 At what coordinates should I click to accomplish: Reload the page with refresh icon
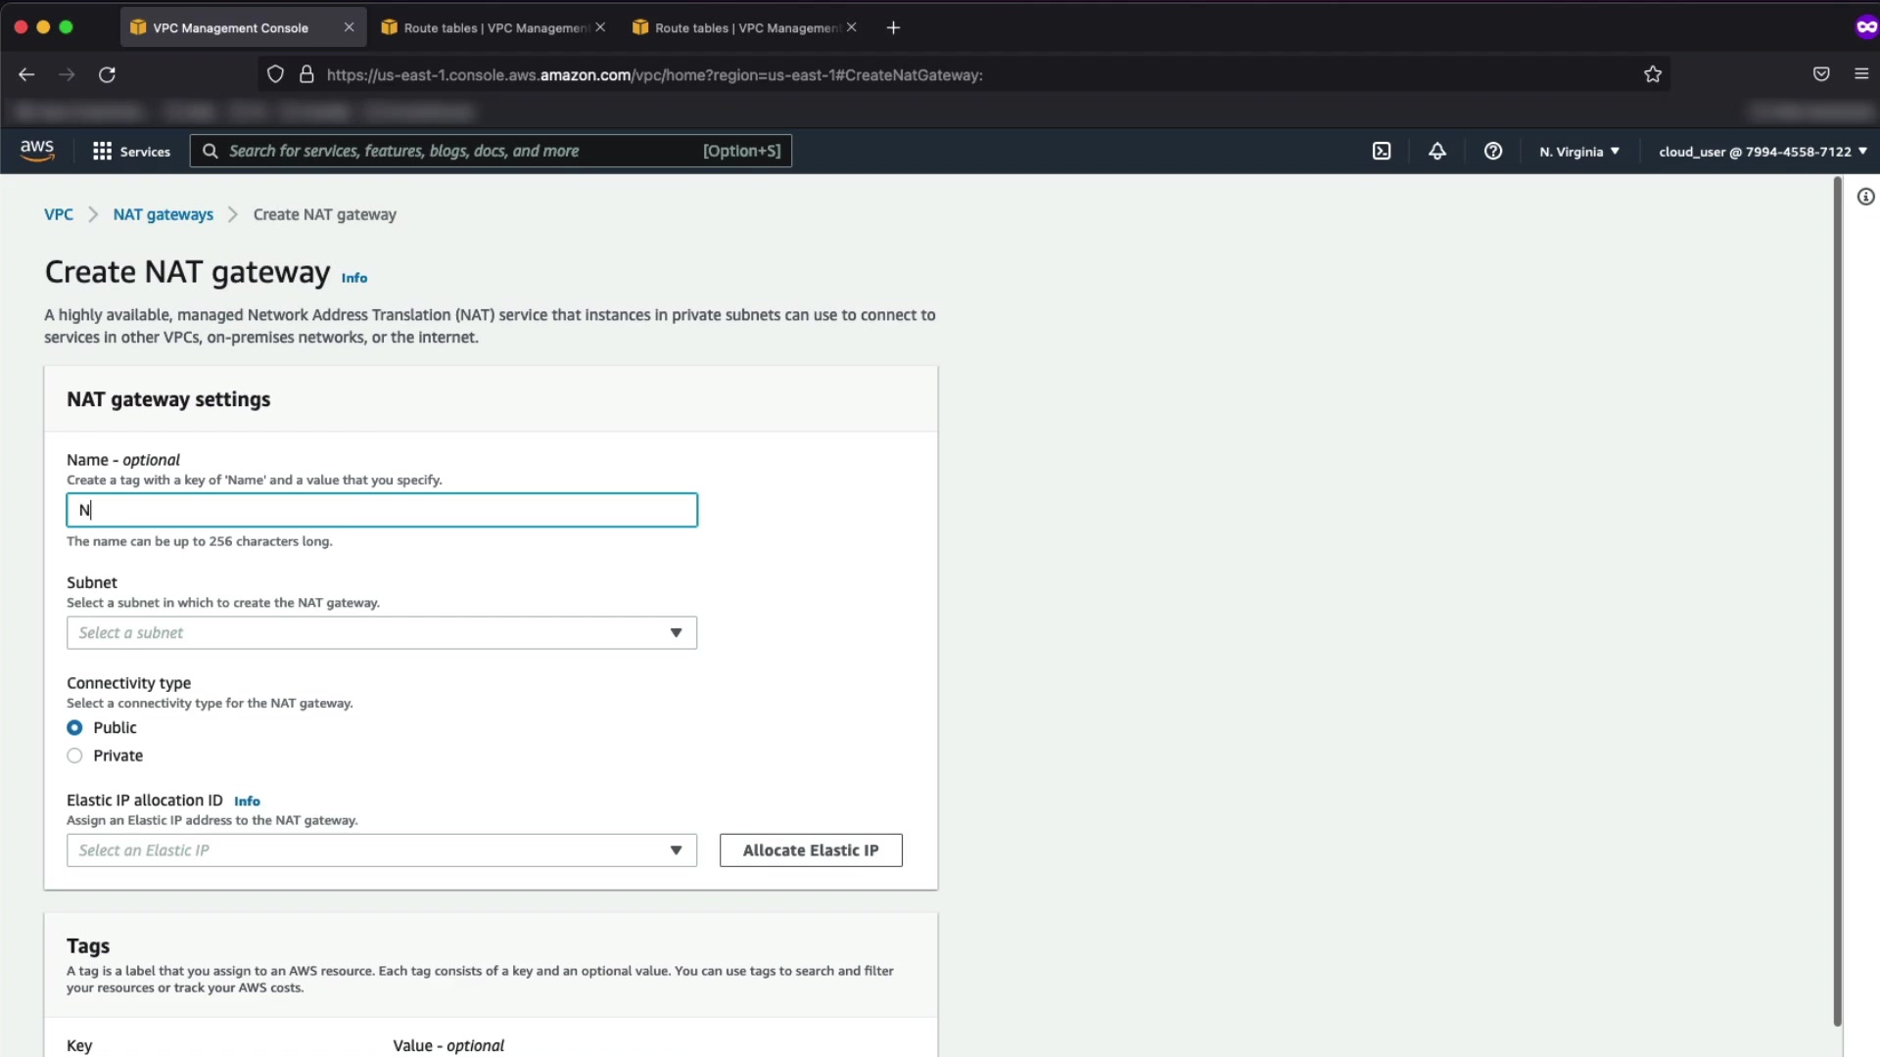[108, 74]
